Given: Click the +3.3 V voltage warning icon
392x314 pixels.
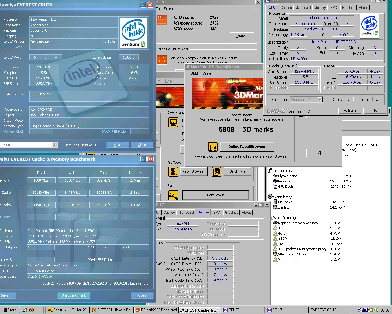Looking at the screenshot, I should [275, 228].
